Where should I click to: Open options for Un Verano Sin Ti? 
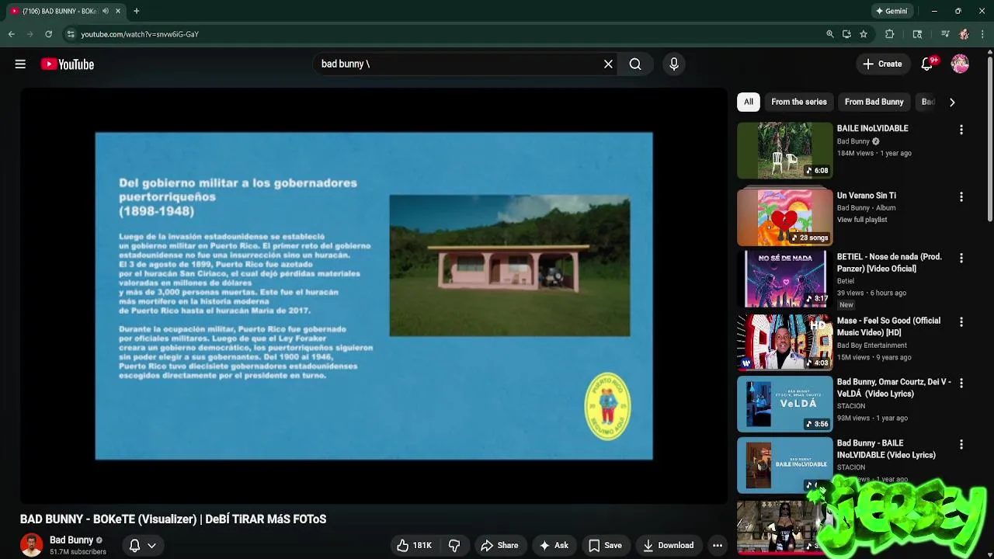[961, 197]
